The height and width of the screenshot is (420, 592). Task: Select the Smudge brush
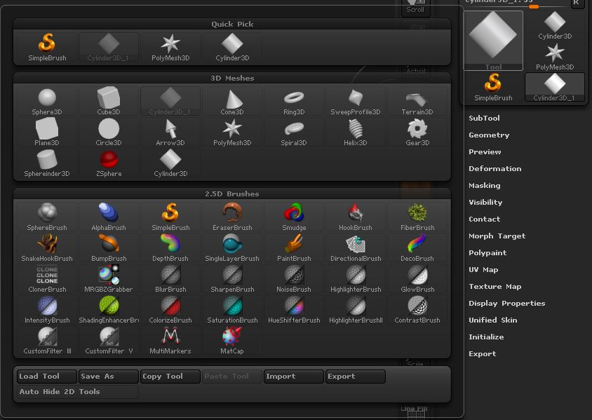tap(294, 217)
